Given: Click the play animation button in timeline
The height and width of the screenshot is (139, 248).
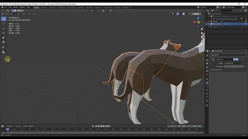Looking at the screenshot, I should [x=104, y=126].
